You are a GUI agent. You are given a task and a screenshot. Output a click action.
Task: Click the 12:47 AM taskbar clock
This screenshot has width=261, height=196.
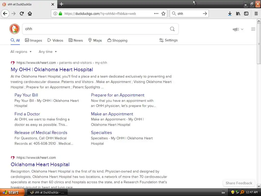click(252, 192)
